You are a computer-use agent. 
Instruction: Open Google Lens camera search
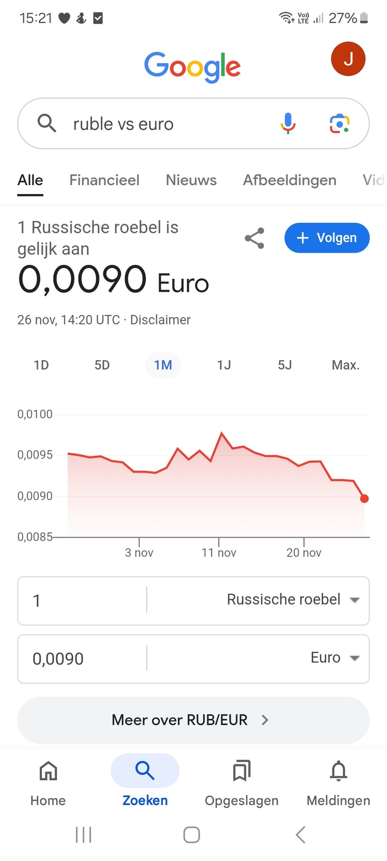coord(339,124)
